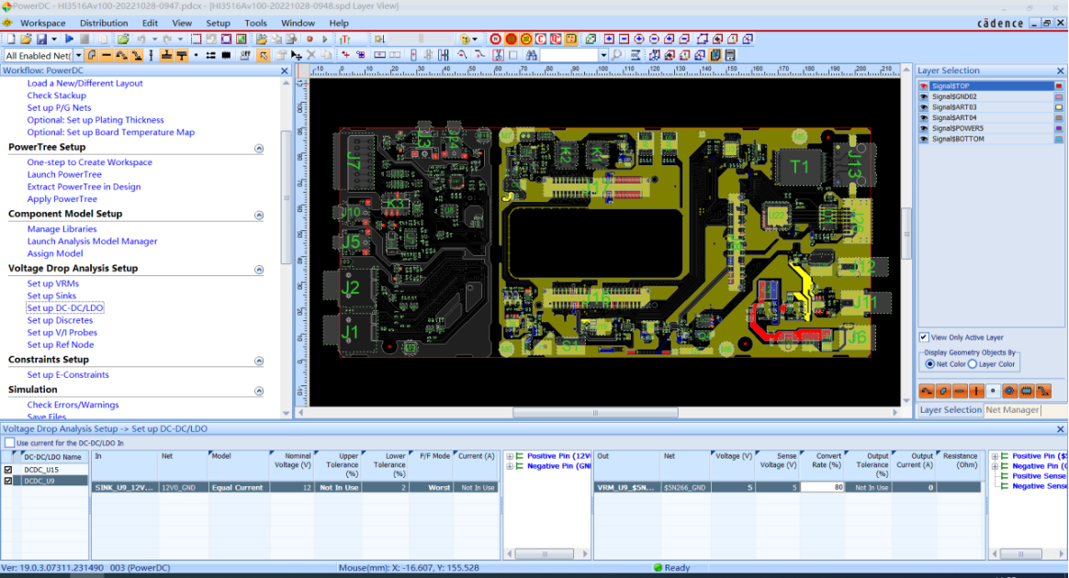The width and height of the screenshot is (1069, 578).
Task: Open the Distribution menu
Action: point(104,22)
